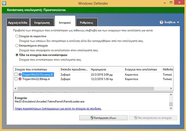Viewport: 186px width, 131px height.
Task: Click the Windows Defender shield icon in title bar
Action: (4, 3)
